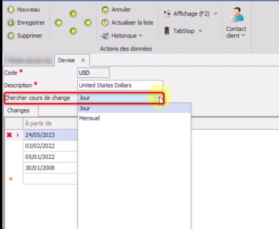This screenshot has height=229, width=279.
Task: Refresh with Actualiser la liste
Action: [x=127, y=23]
